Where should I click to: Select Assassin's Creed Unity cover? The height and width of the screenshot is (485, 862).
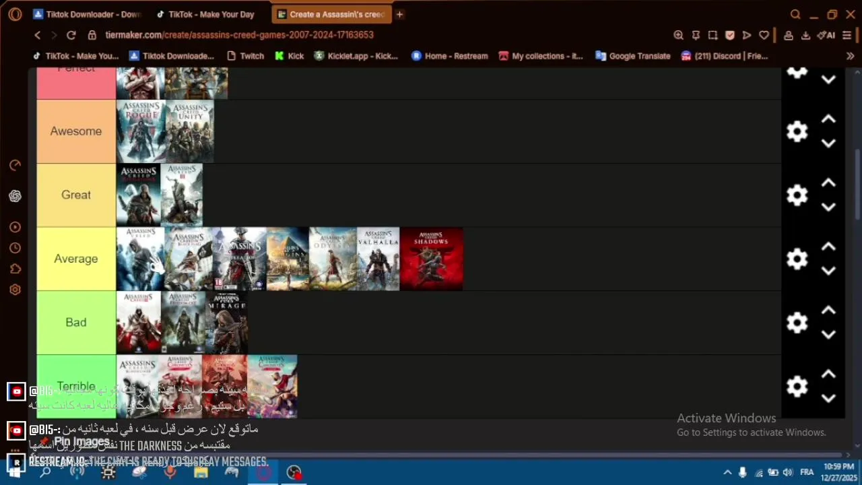[189, 131]
